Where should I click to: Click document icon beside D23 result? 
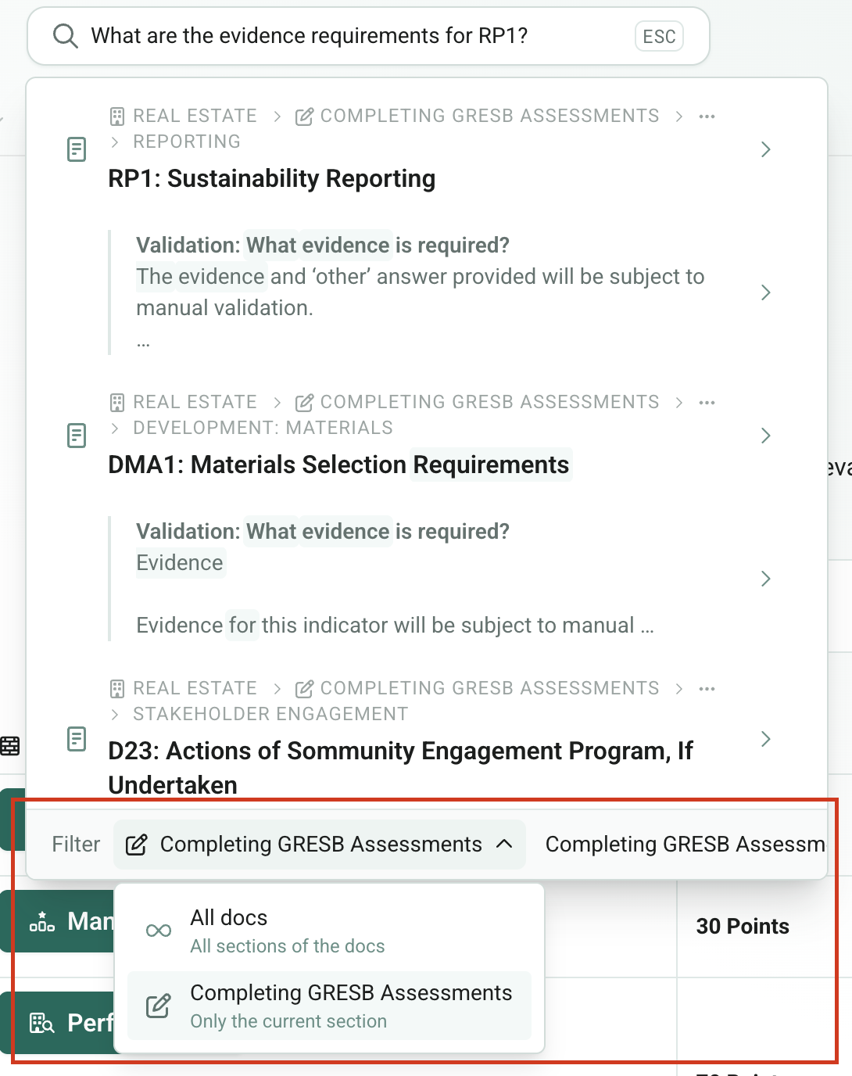pyautogui.click(x=77, y=738)
